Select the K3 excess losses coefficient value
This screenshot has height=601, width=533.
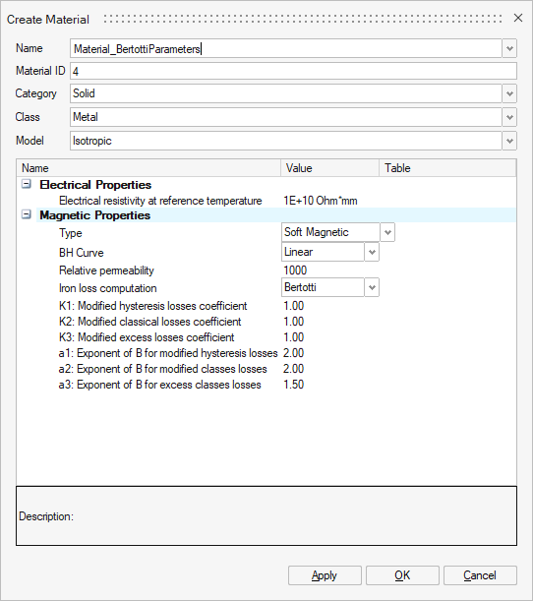coord(293,337)
